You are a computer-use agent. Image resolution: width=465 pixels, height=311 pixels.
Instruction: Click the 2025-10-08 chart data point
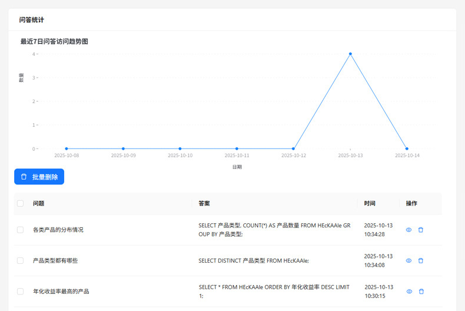[x=67, y=148]
